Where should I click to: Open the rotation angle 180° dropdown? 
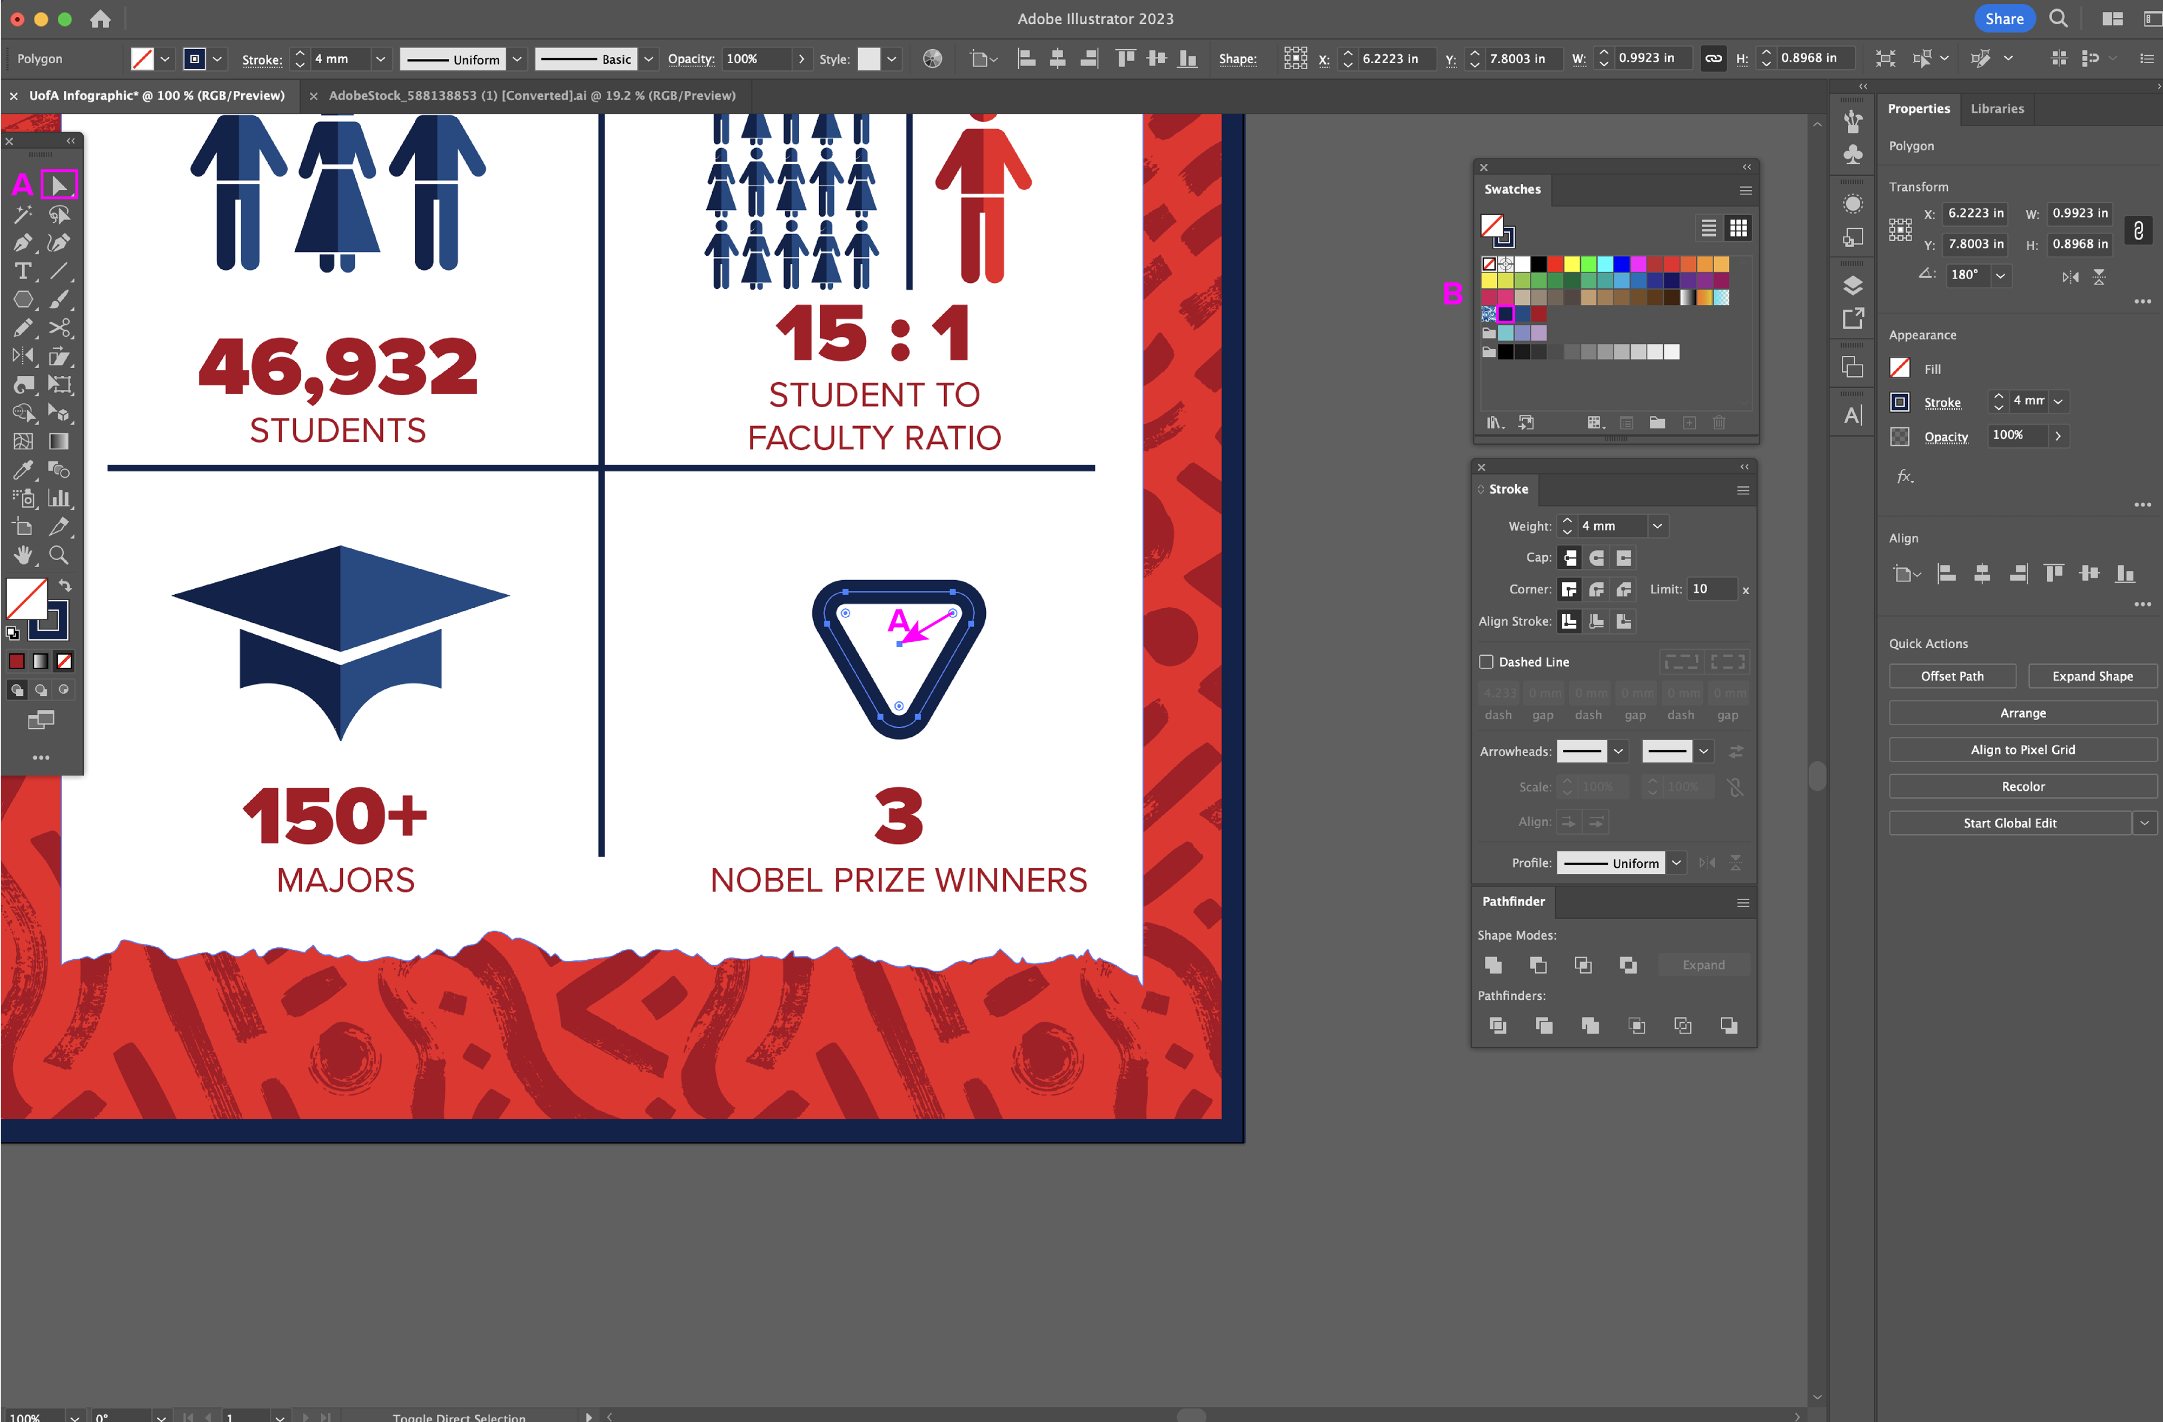[2000, 275]
